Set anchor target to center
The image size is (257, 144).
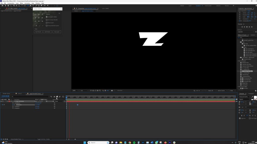click(39, 18)
